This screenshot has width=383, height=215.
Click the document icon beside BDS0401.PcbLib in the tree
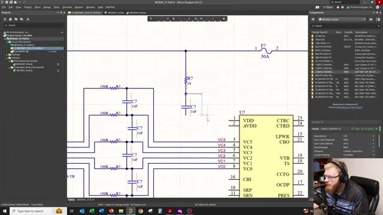pos(58,64)
